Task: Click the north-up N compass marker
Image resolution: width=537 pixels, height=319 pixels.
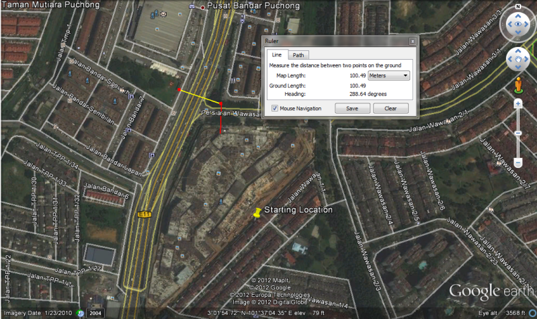Action: click(x=518, y=7)
